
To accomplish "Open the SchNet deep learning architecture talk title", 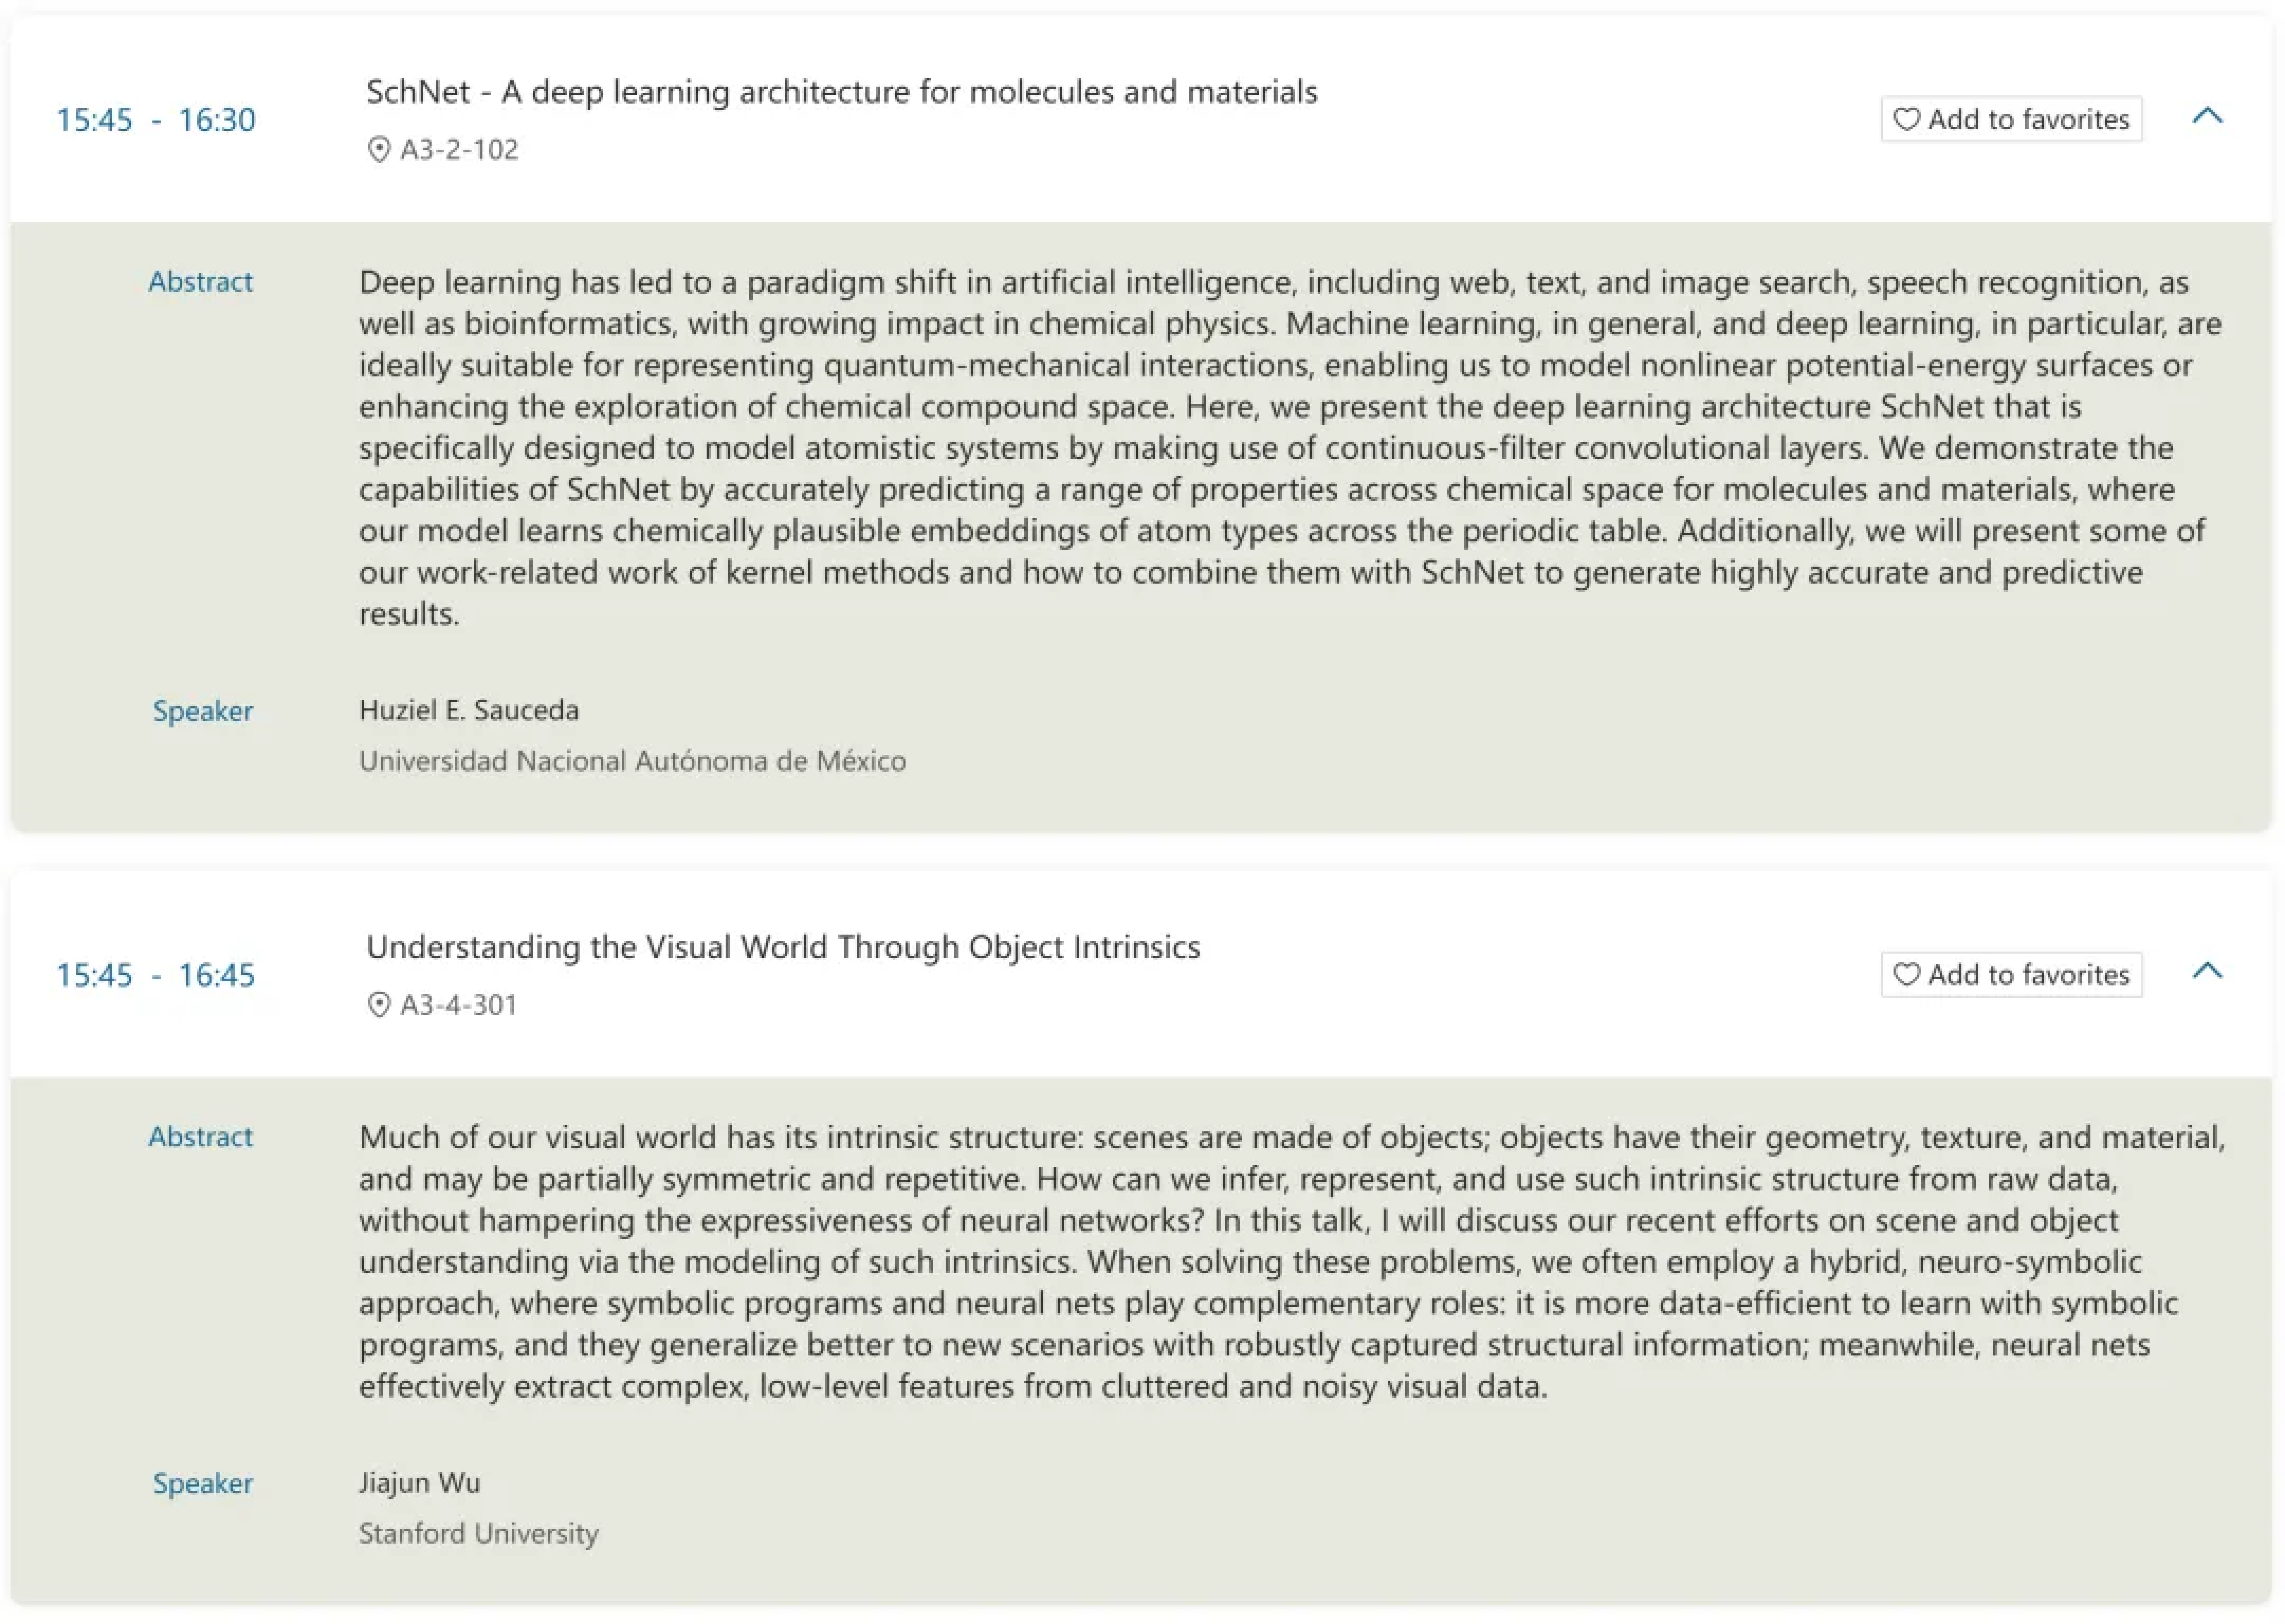I will tap(842, 92).
